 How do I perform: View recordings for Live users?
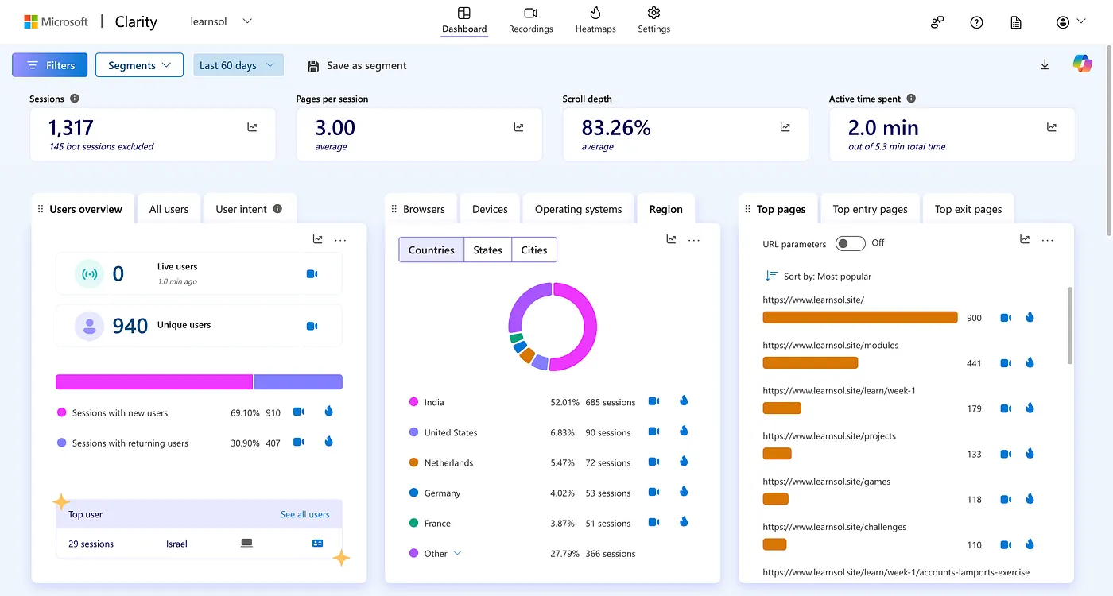pos(312,274)
